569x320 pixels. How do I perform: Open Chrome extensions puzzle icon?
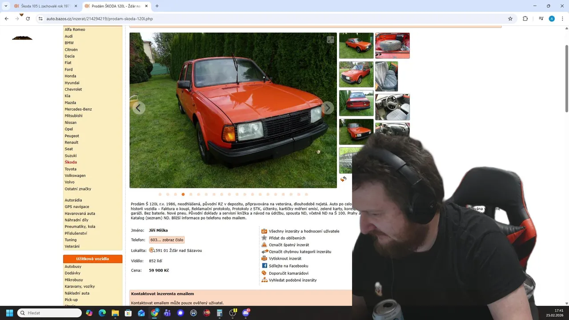[x=525, y=19]
